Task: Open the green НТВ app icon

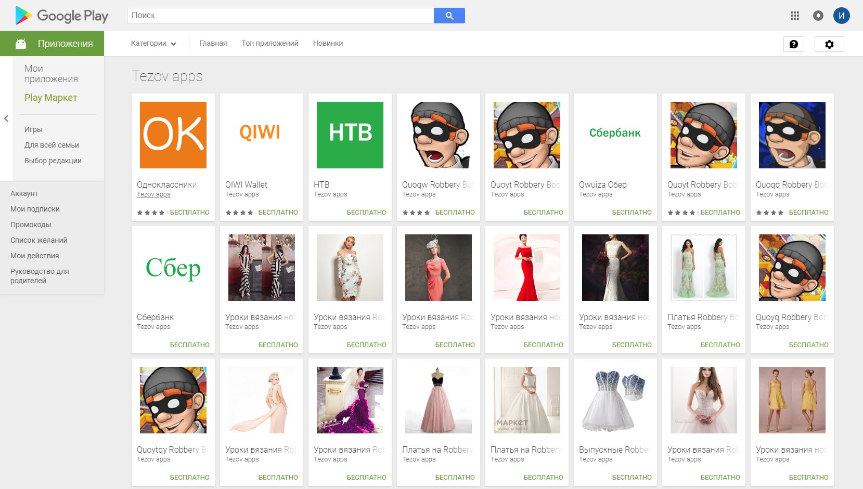Action: [350, 135]
